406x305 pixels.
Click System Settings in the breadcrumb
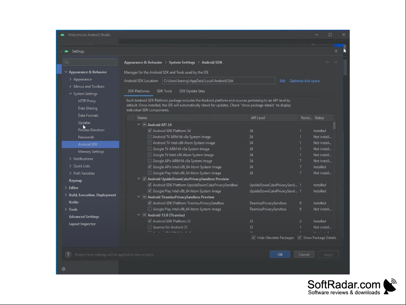[182, 62]
